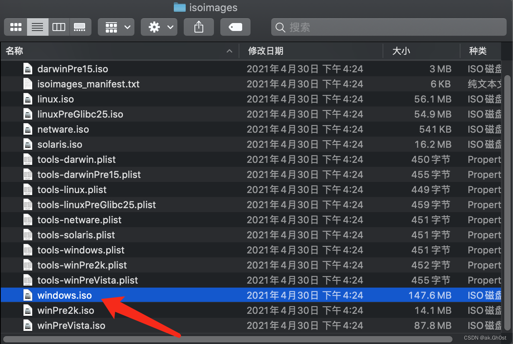Click the tools-solaris.plist file icon
The width and height of the screenshot is (513, 344).
tap(27, 235)
